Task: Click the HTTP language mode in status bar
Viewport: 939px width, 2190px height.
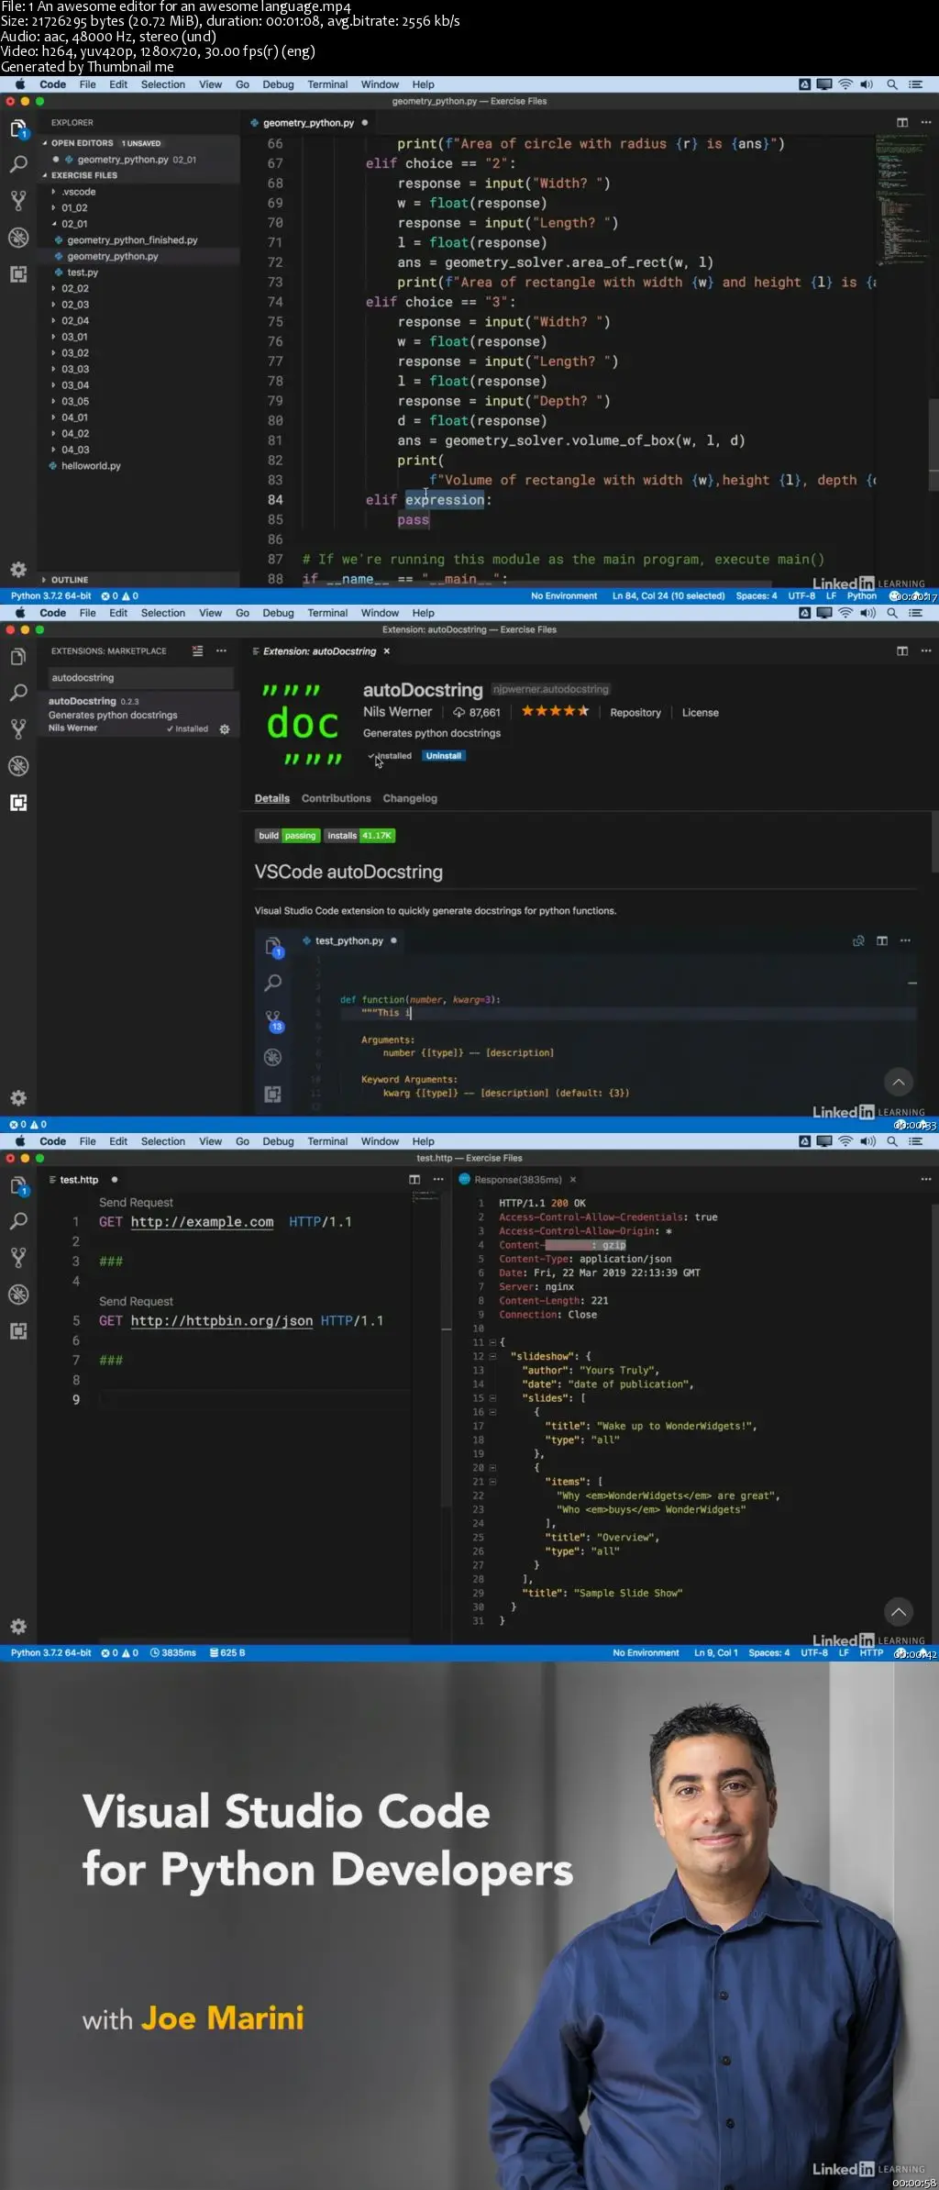Action: [871, 1653]
